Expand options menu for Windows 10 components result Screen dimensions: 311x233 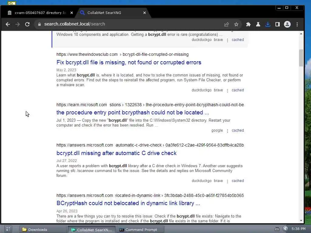pyautogui.click(x=227, y=40)
